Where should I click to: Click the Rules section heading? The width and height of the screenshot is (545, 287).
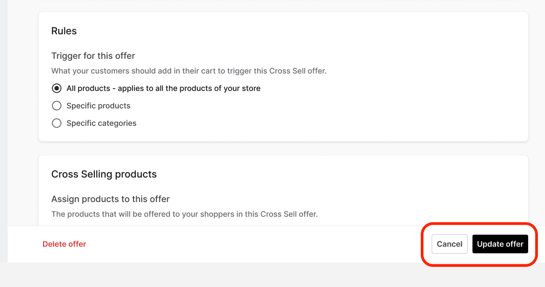(64, 31)
